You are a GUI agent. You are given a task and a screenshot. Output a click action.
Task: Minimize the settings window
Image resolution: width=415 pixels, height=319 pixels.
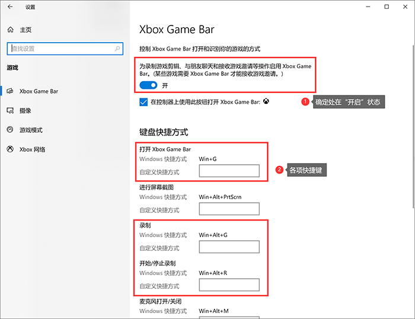(x=368, y=7)
